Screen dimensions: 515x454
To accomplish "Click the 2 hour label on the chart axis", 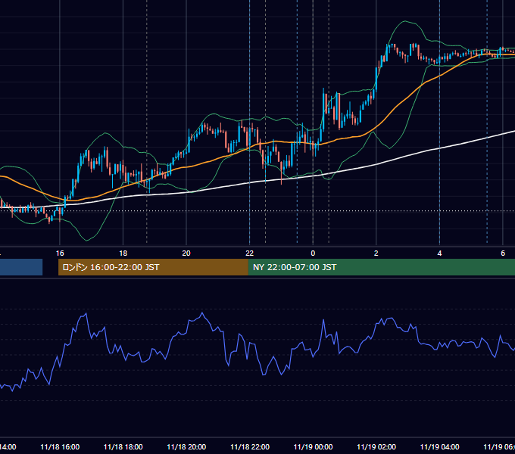I will (x=376, y=253).
